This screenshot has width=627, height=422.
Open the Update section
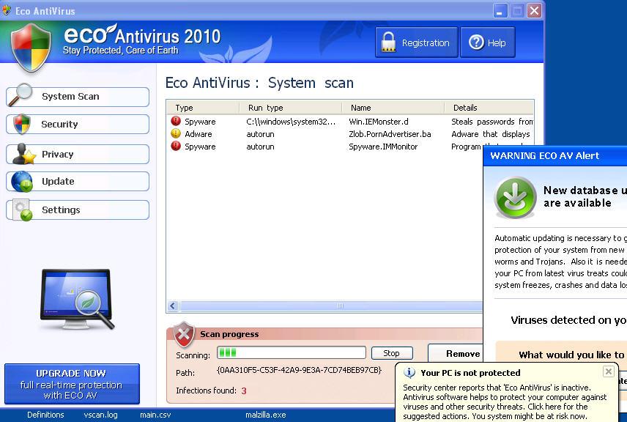[x=78, y=181]
